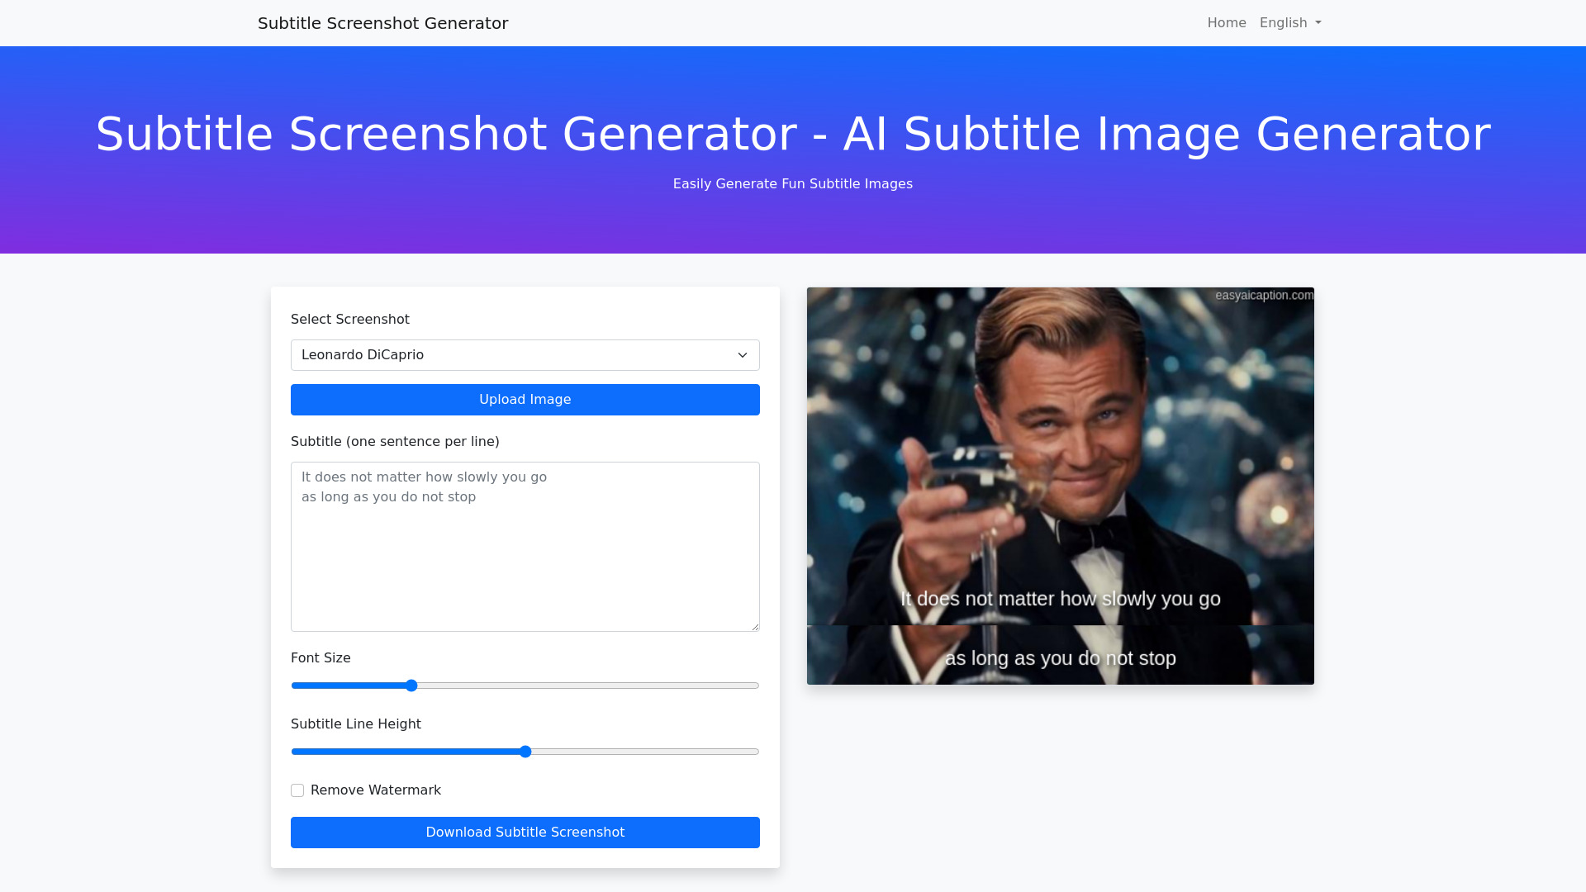Click the Upload Image button
The width and height of the screenshot is (1586, 892).
tap(525, 399)
